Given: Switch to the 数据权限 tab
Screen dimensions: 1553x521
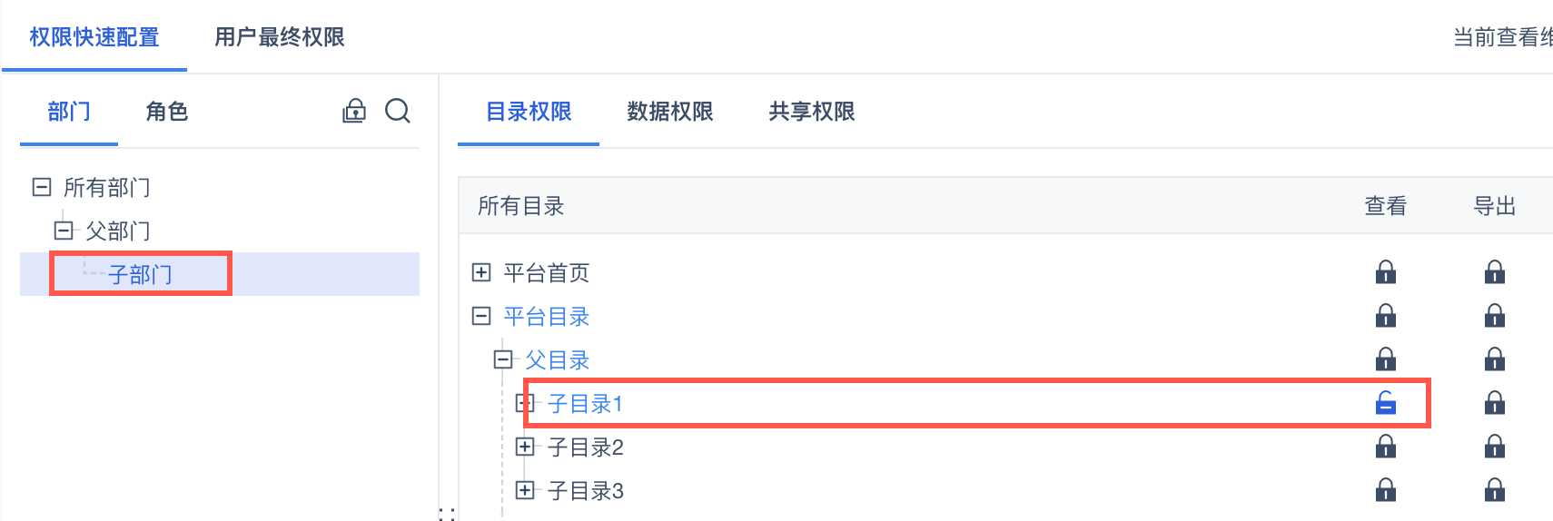Looking at the screenshot, I should tap(670, 112).
